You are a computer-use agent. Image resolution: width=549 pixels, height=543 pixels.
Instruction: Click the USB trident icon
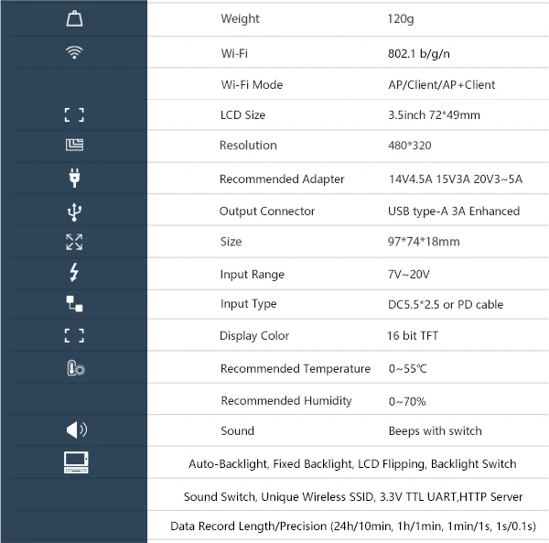pyautogui.click(x=74, y=212)
